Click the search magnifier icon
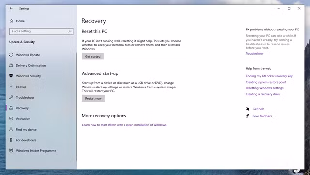 [x=70, y=31]
